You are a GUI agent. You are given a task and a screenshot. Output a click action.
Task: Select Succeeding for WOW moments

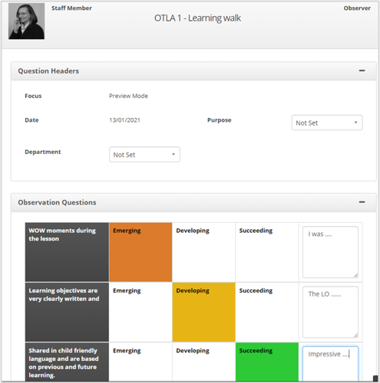267,252
